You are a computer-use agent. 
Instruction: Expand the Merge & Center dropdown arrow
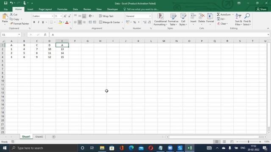point(122,22)
